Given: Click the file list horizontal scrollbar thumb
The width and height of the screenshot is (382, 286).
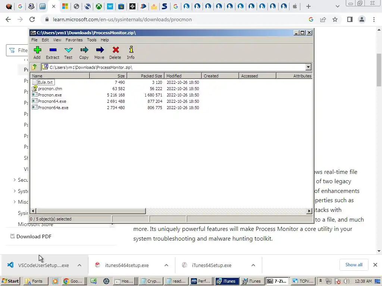Looking at the screenshot, I should (91, 211).
